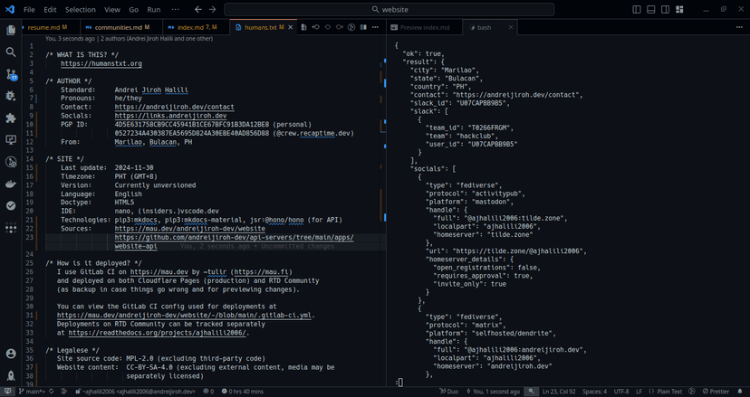Expand the hidden menu bar items ellipsis
The width and height of the screenshot is (750, 397).
[x=176, y=9]
